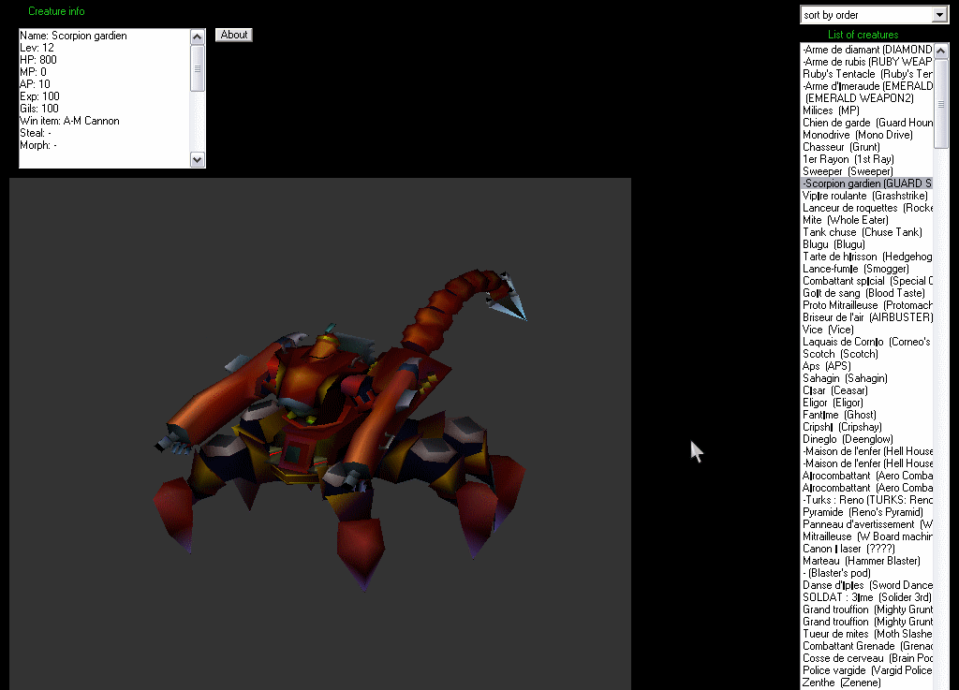Select Proto Mitrailleuse (Protomachine) row
Screen dimensions: 959x690
click(867, 305)
